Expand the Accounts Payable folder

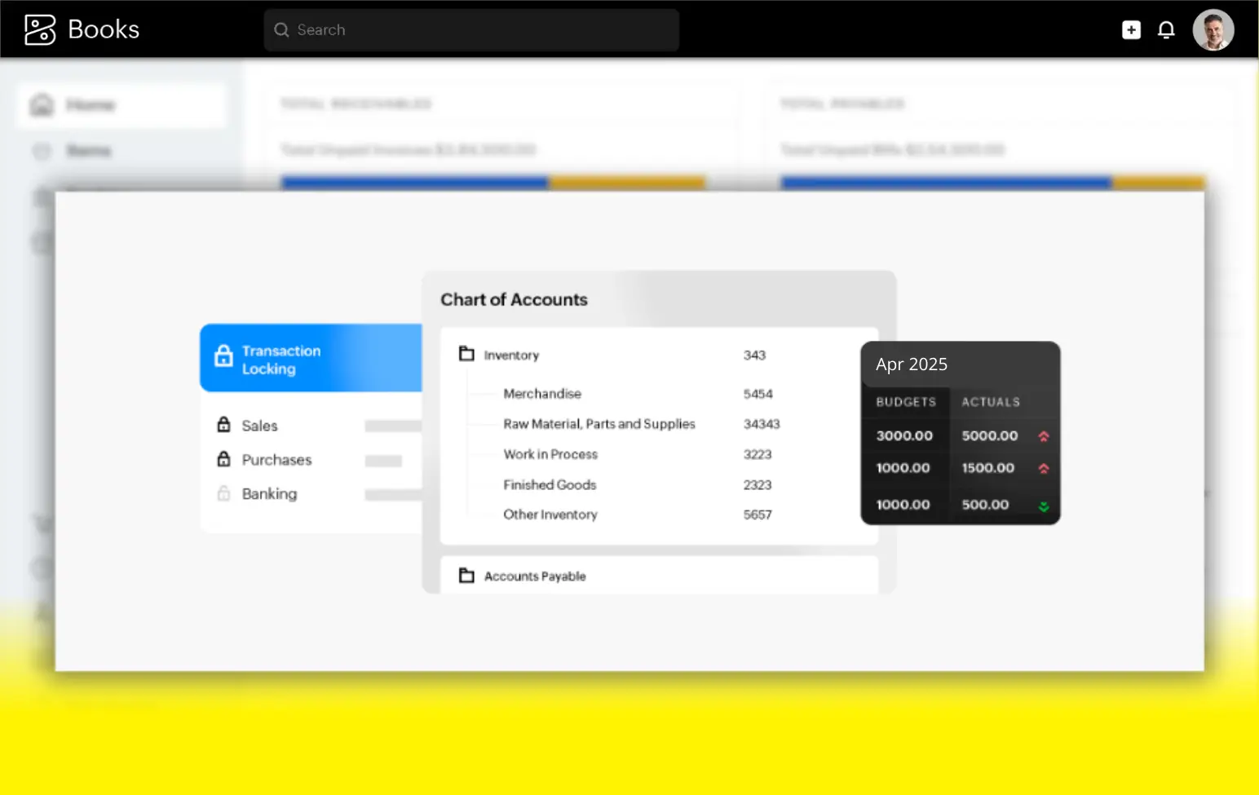[x=466, y=576]
